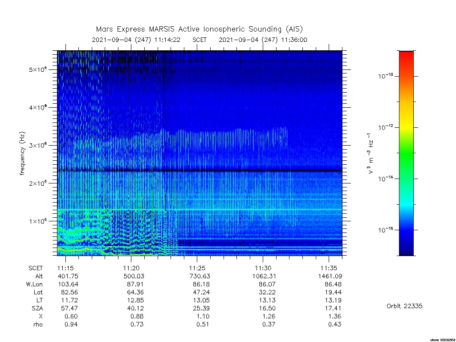Viewport: 456px width, 342px height.
Task: Click the altitude value '730.63'
Action: click(199, 276)
